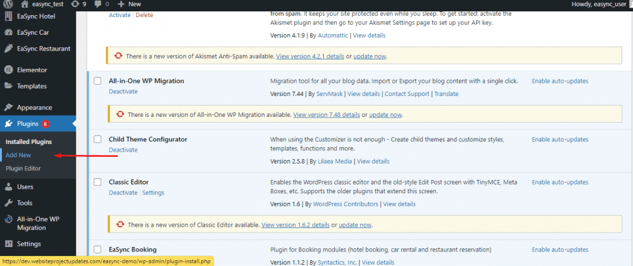Click All-in-One WP Migration sidebar icon
Screen dimensions: 633x266
coord(8,220)
